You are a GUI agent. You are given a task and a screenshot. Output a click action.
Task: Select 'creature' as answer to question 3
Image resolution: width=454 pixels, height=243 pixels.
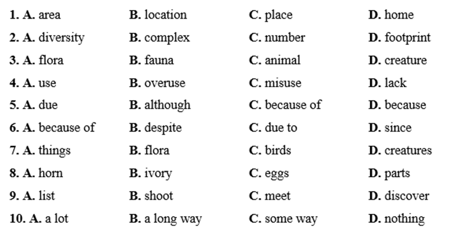click(x=405, y=60)
